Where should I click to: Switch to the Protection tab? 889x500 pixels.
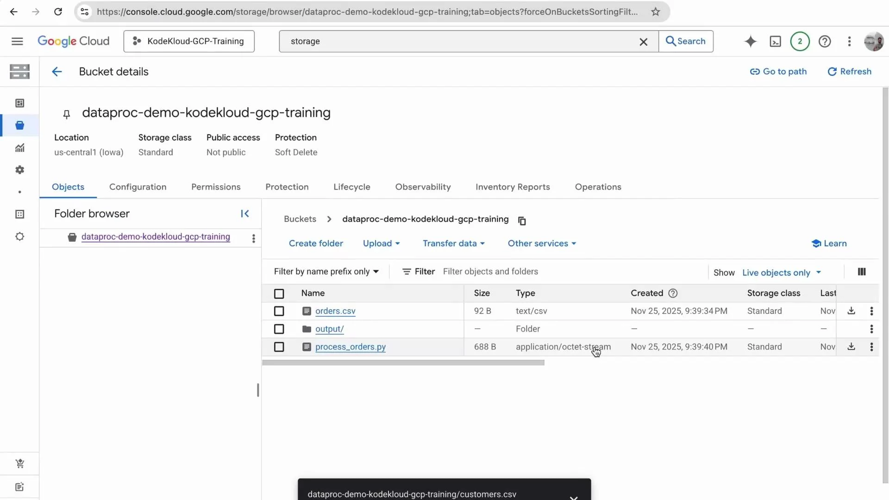click(x=287, y=187)
